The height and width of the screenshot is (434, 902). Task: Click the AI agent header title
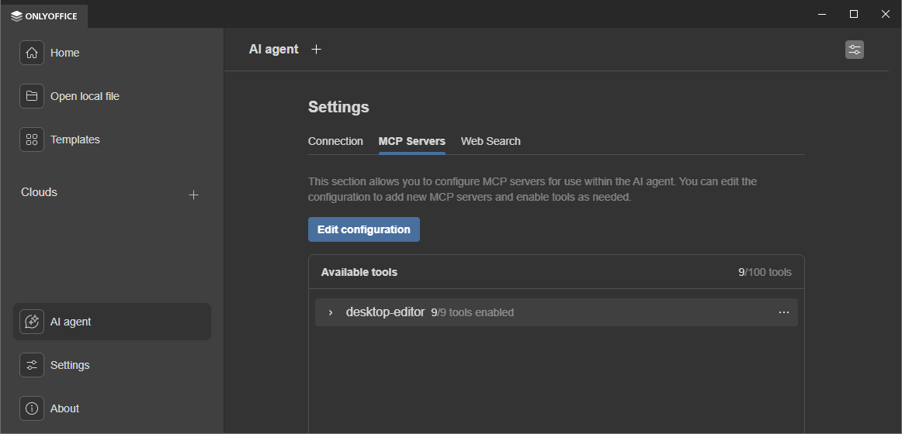273,50
